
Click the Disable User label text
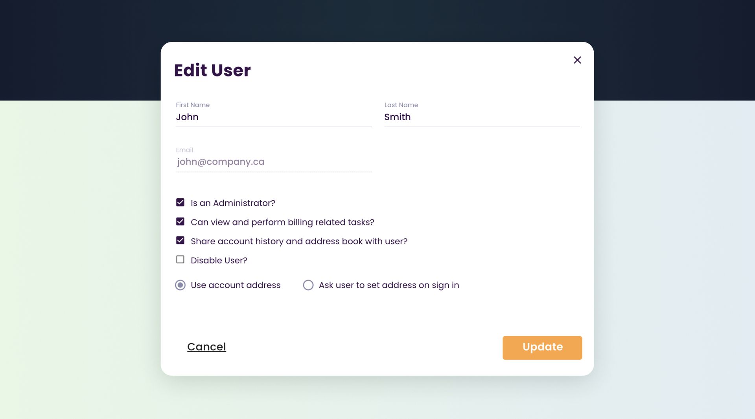[x=219, y=260]
